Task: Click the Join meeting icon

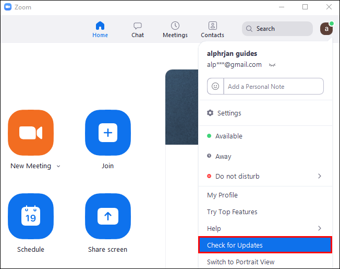Action: coord(108,133)
